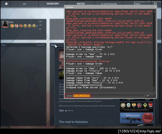Screen dimensions: 162x134
Task: Click the power quit icon
Action: click(x=155, y=4)
